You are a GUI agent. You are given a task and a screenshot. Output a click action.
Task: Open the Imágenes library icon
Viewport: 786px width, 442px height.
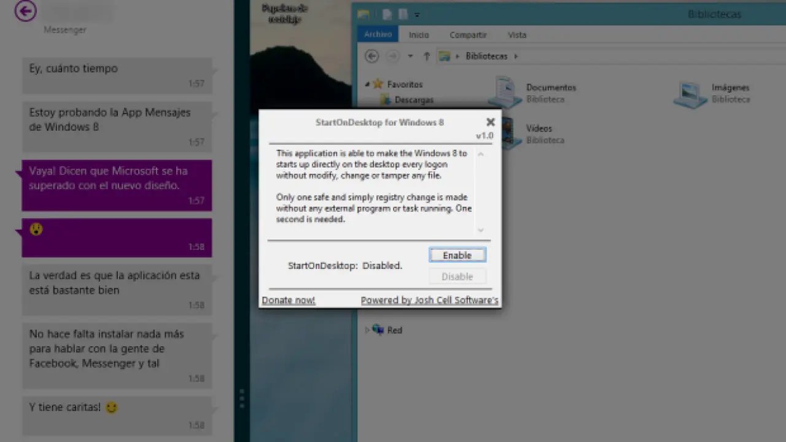pos(690,94)
